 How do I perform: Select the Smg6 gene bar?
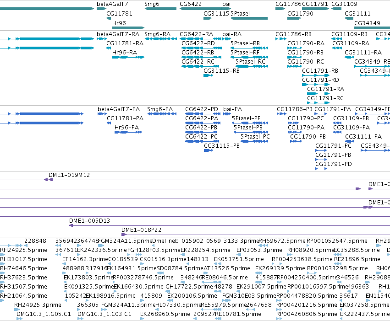click(x=160, y=9)
